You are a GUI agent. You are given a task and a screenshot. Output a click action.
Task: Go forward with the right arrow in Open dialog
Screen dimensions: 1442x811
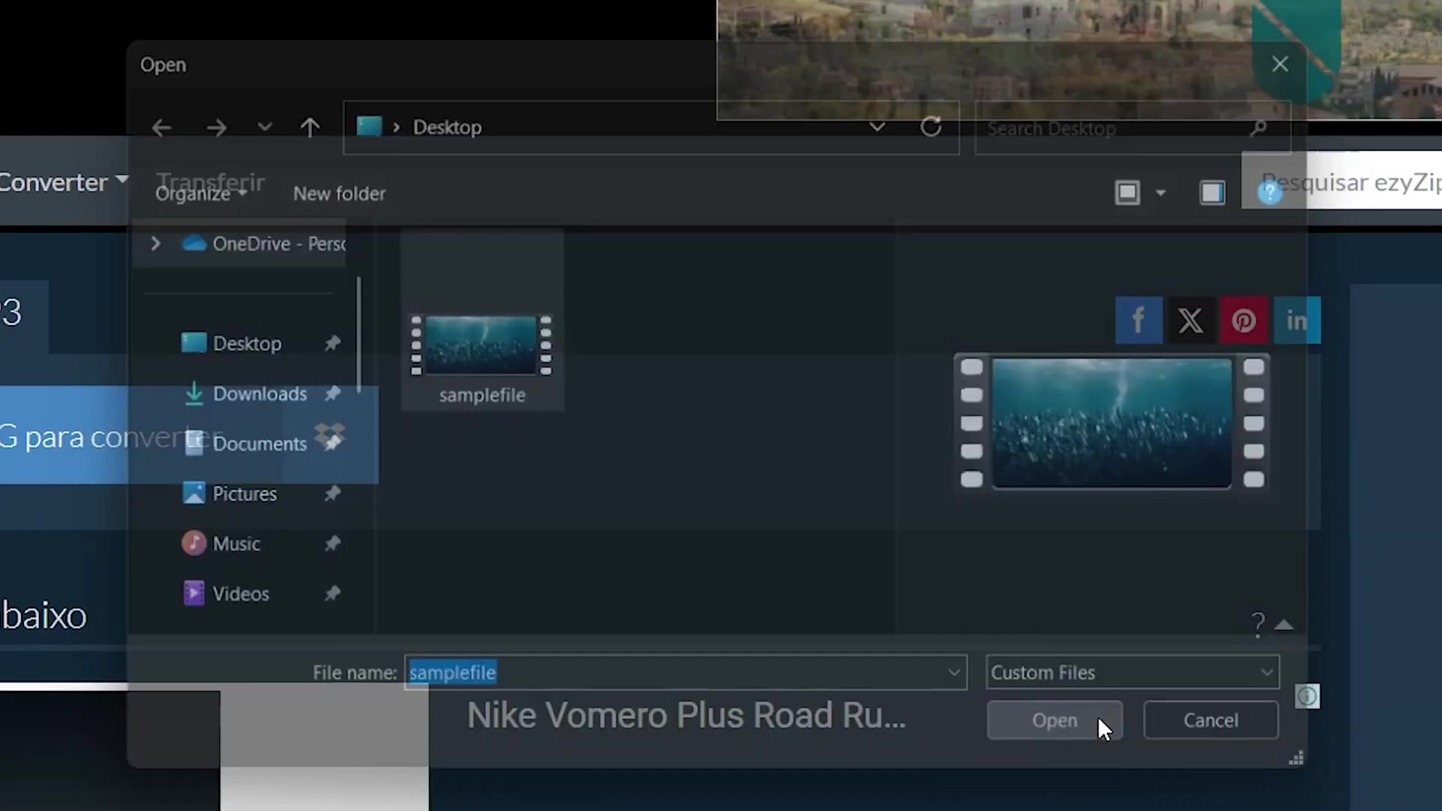point(216,128)
